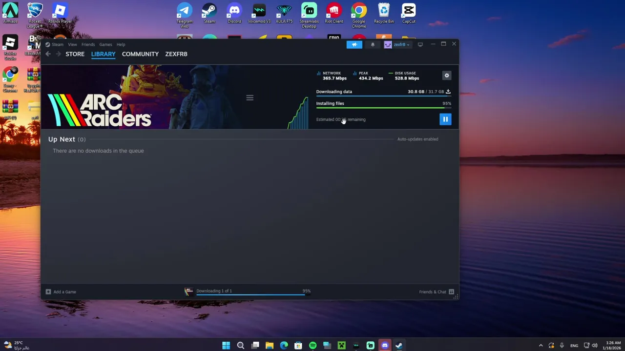The width and height of the screenshot is (625, 351).
Task: Open Spotify from taskbar
Action: tap(312, 346)
